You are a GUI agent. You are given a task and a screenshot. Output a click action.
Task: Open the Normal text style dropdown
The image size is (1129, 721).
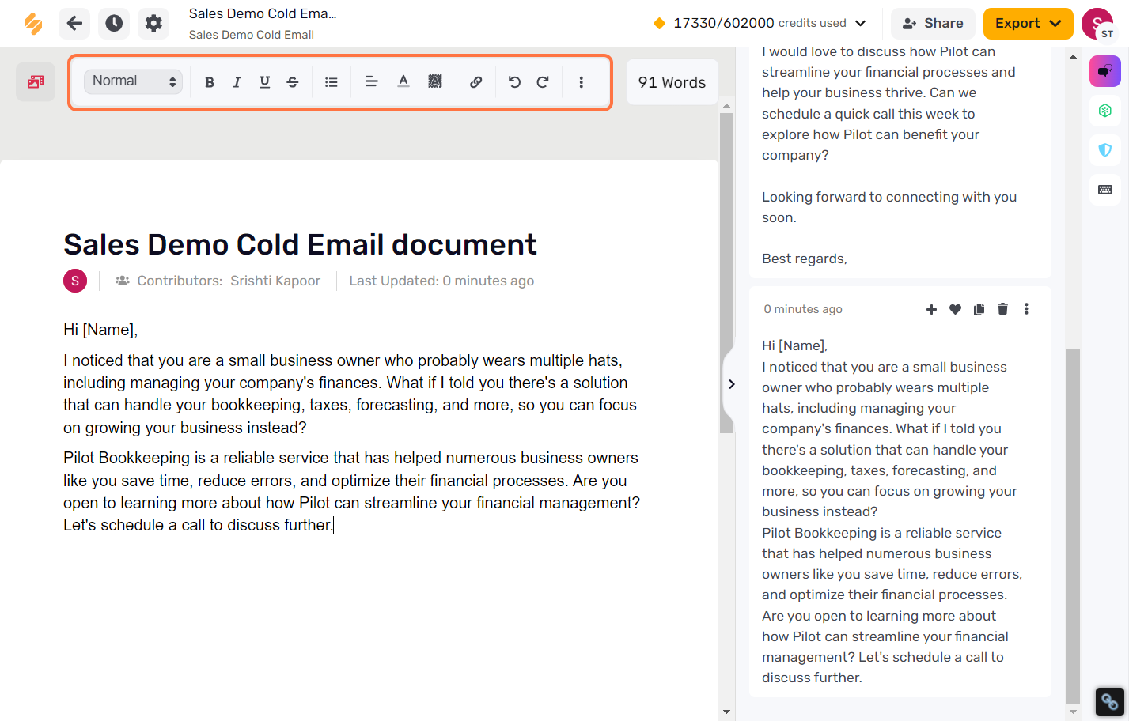(x=133, y=81)
